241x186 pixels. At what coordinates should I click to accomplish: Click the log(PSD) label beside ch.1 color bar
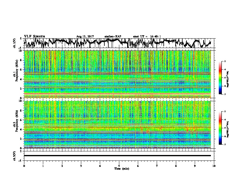(228, 79)
